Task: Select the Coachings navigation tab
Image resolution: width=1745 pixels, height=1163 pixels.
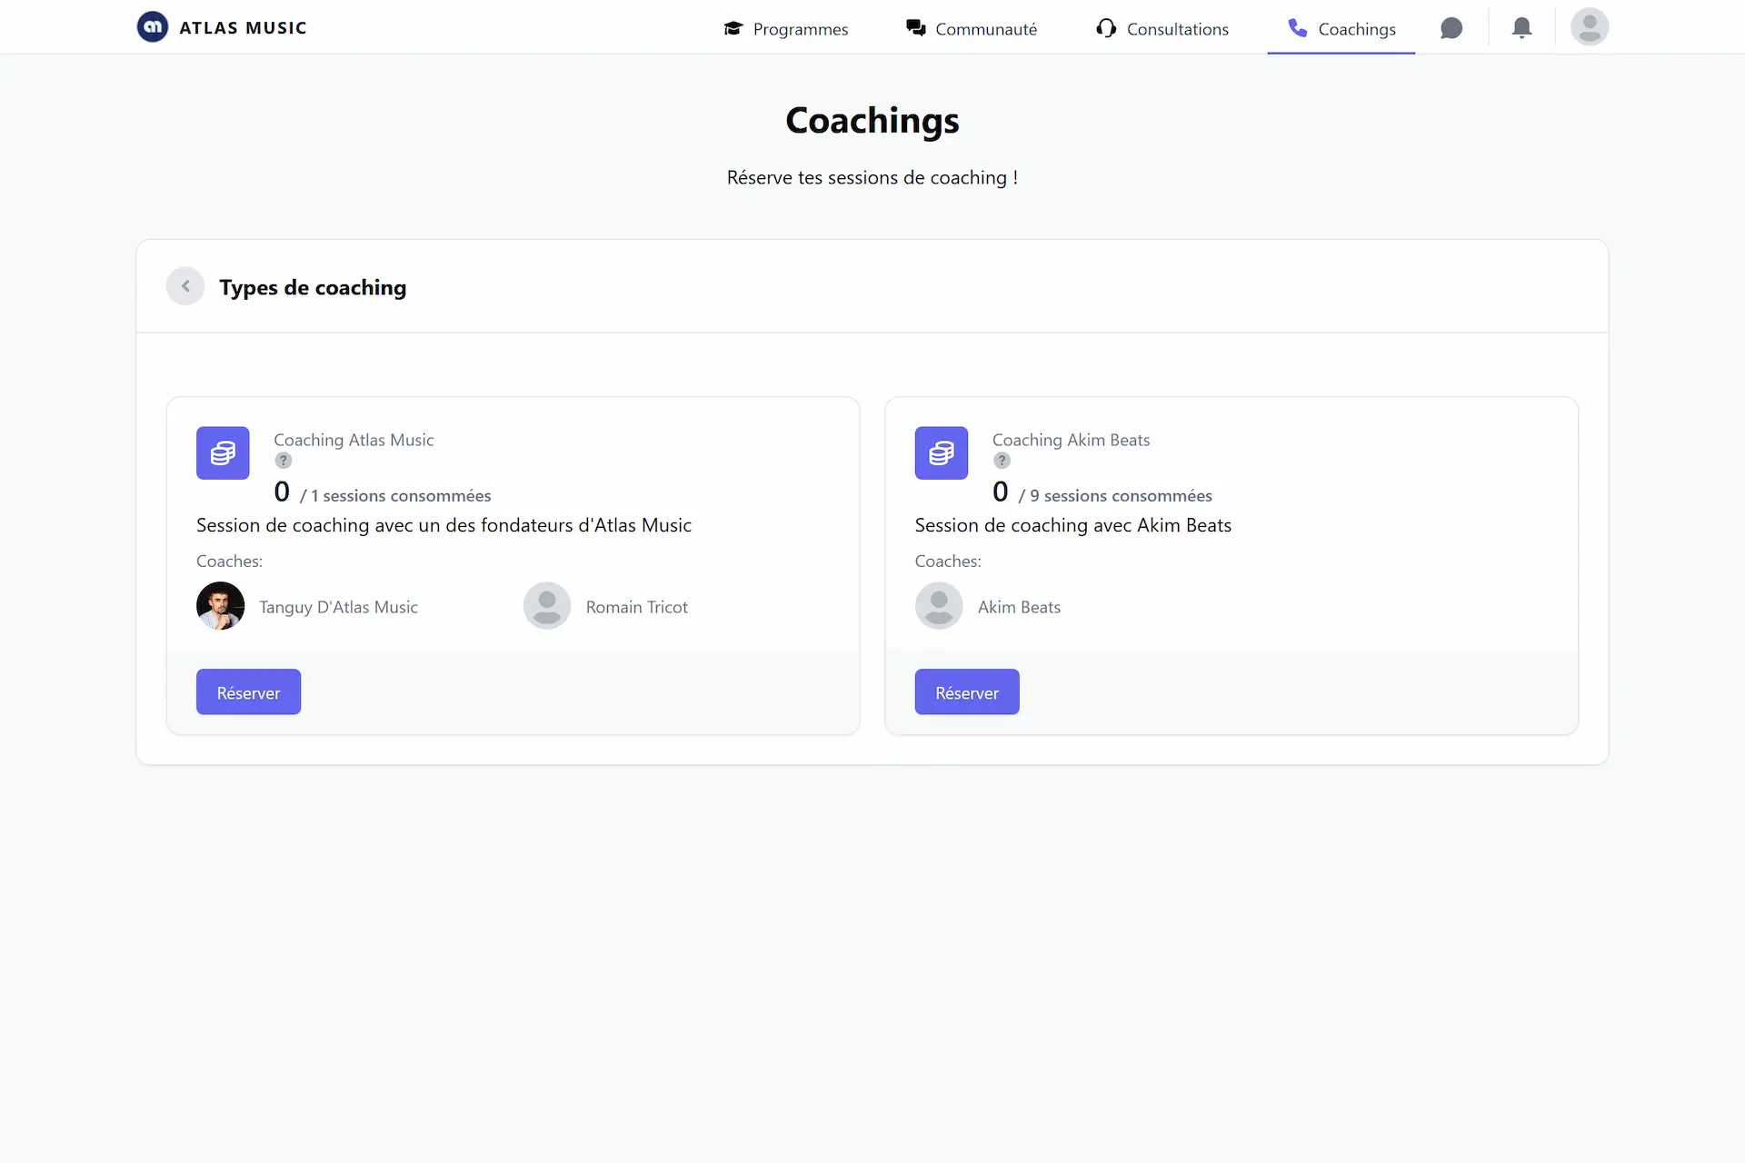Action: [1341, 29]
